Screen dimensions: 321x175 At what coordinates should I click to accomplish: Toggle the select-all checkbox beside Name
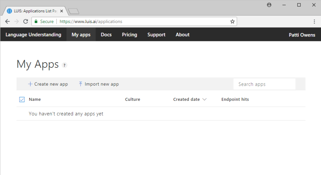tap(22, 99)
